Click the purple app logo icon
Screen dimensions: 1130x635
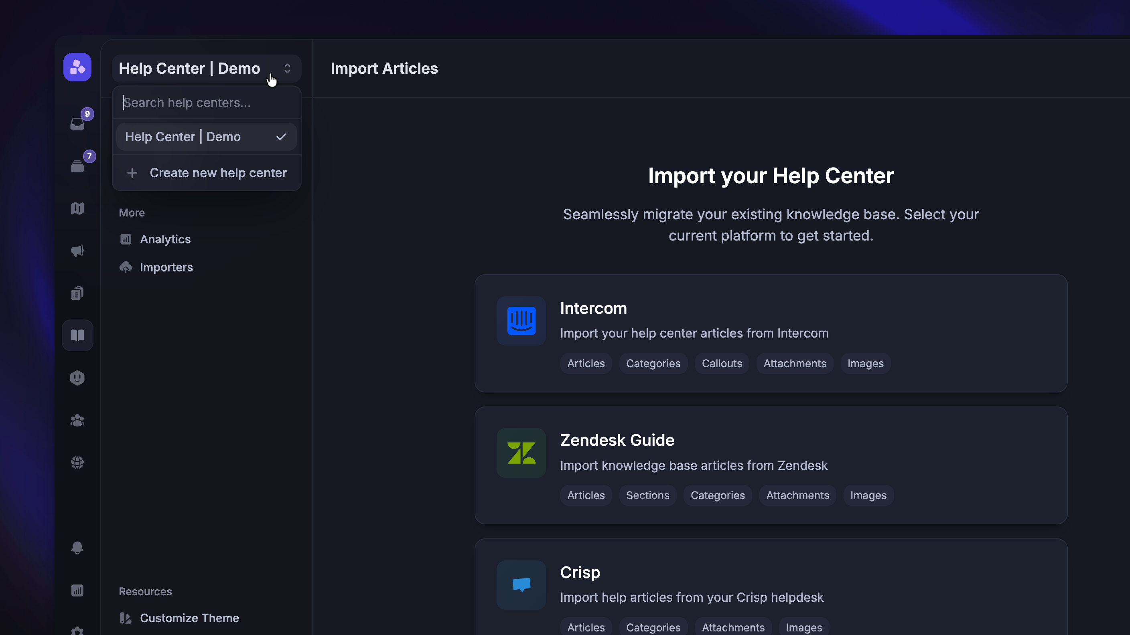point(77,67)
